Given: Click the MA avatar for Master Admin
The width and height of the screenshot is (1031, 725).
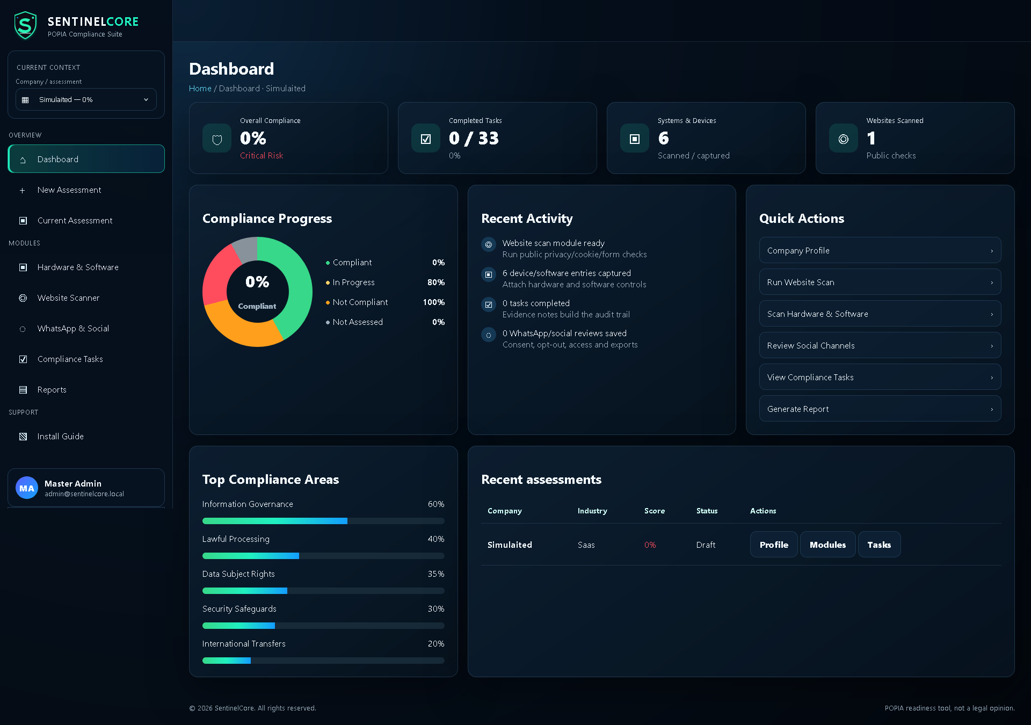Looking at the screenshot, I should [x=27, y=488].
